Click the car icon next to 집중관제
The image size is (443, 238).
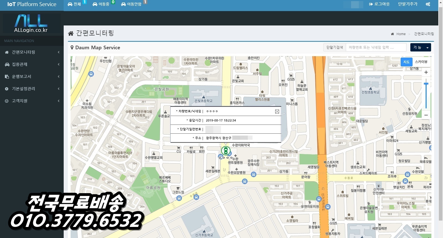[7, 64]
